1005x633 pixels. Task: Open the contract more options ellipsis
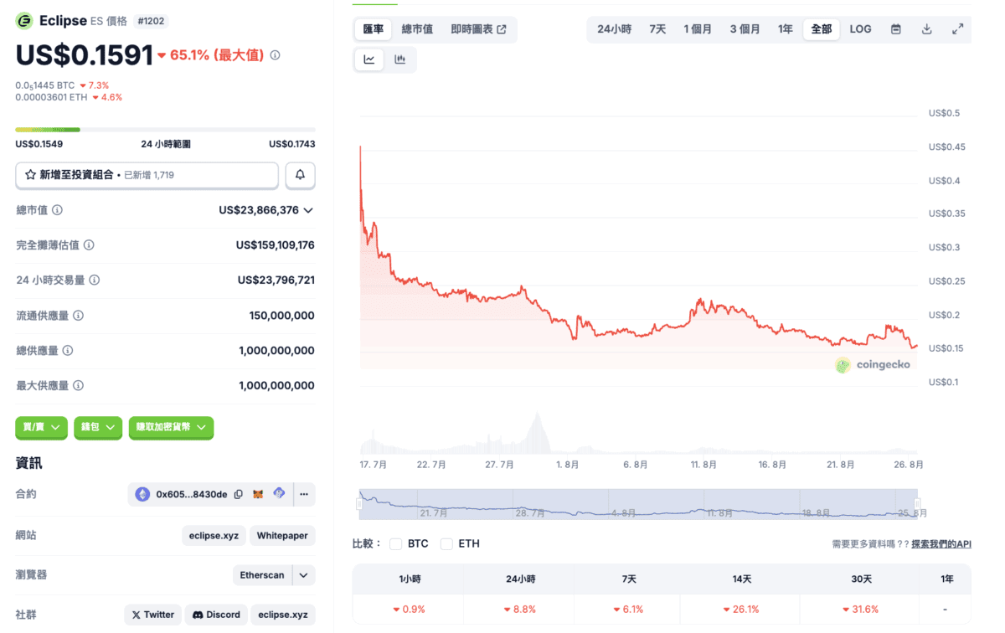click(x=304, y=494)
